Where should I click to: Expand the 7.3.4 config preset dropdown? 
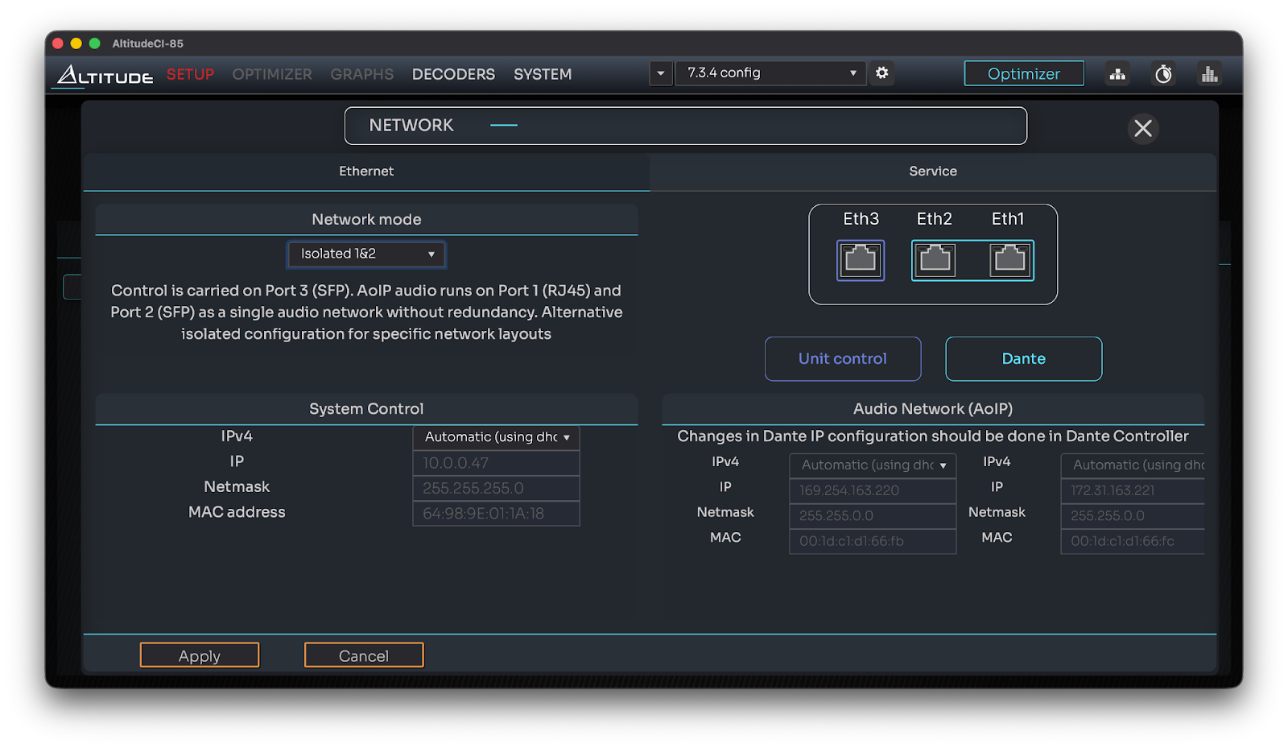[771, 73]
